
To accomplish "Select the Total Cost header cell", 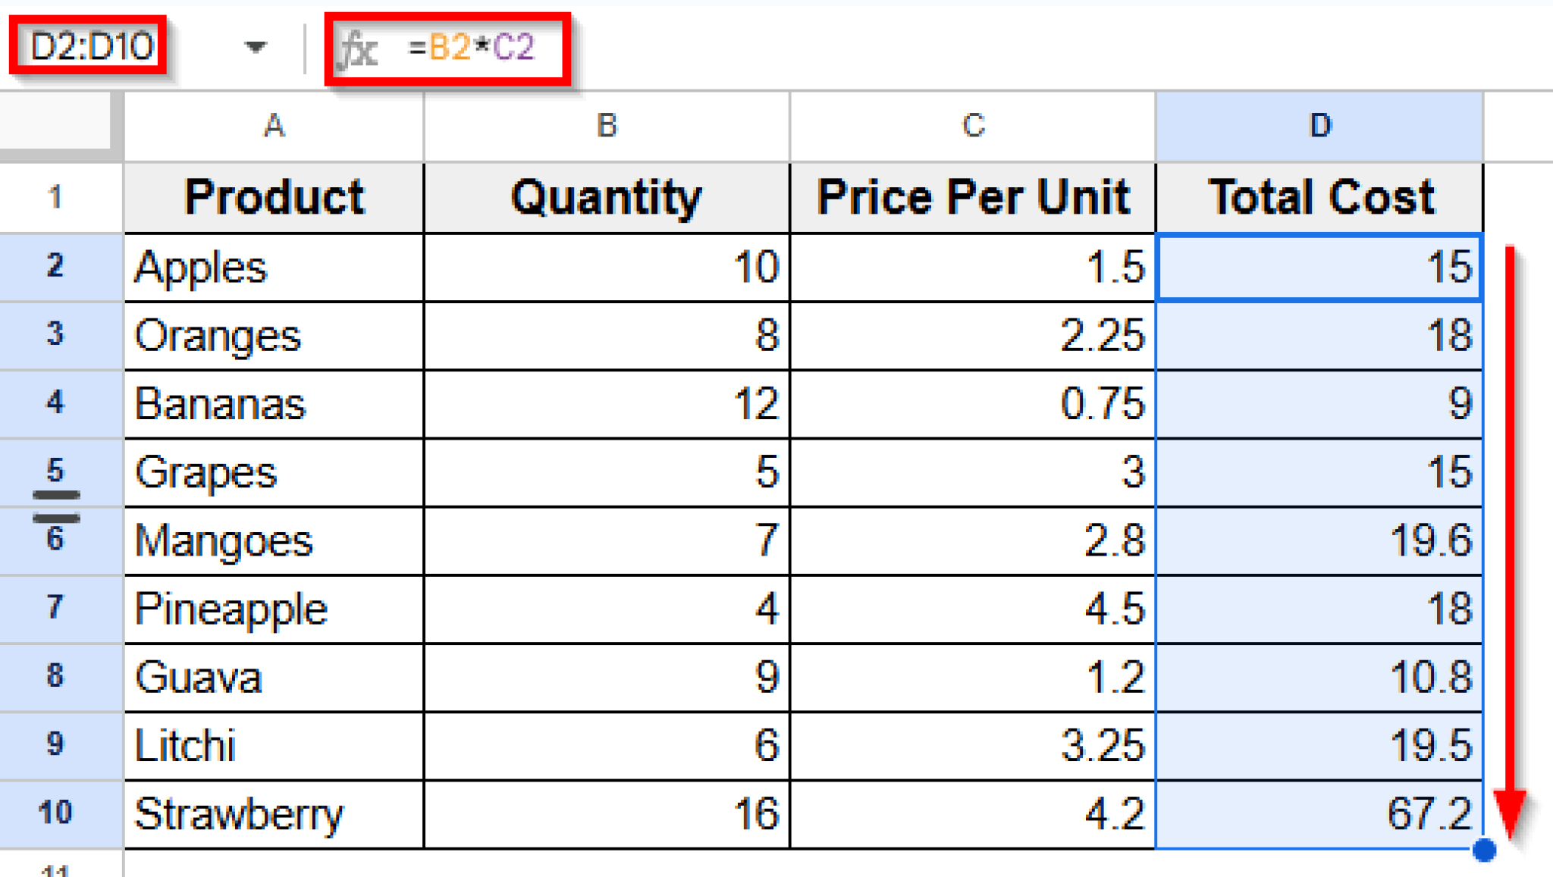I will pyautogui.click(x=1319, y=197).
